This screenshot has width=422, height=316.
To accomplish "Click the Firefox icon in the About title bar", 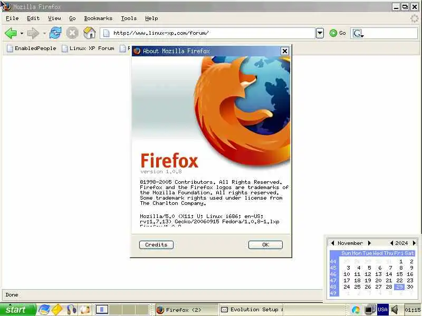I will tap(137, 51).
